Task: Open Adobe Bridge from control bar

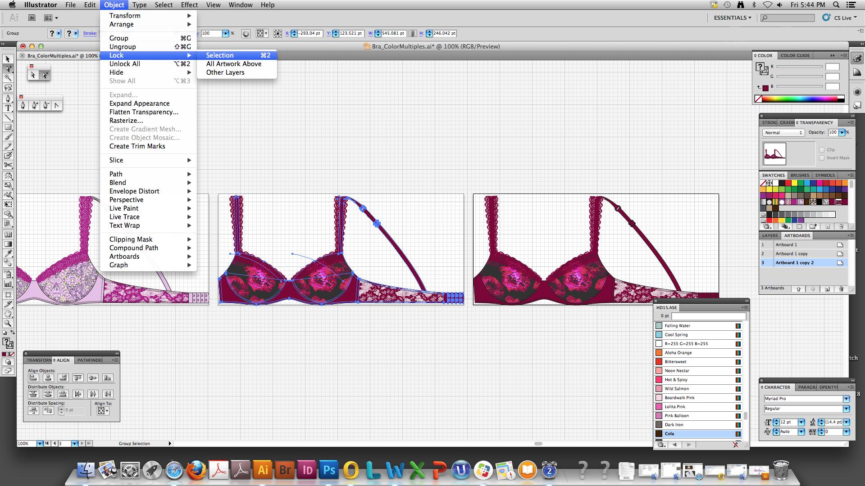Action: click(32, 18)
